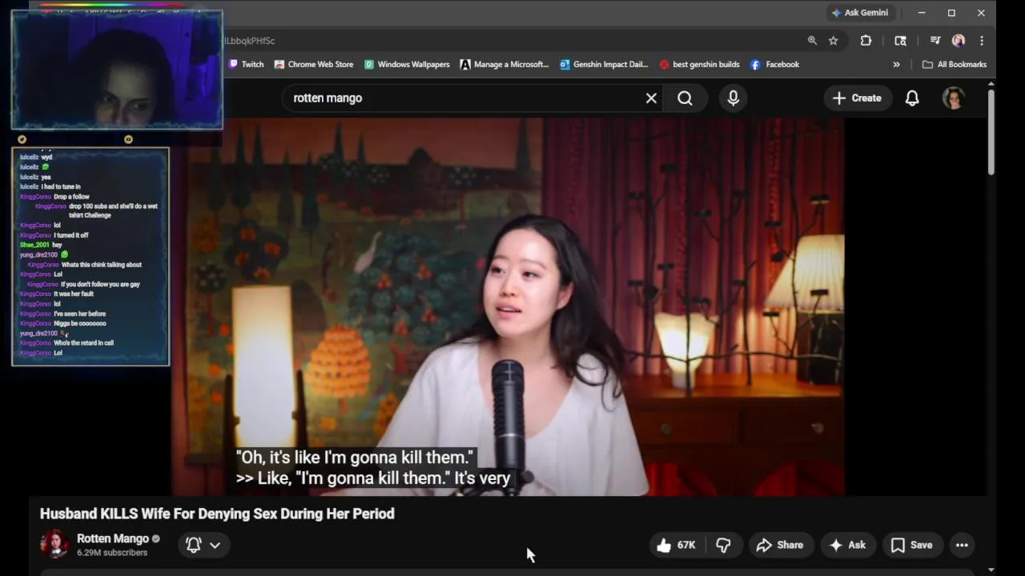This screenshot has height=576, width=1025.
Task: Open the Genshin Impact Daily bookmark
Action: (x=604, y=65)
